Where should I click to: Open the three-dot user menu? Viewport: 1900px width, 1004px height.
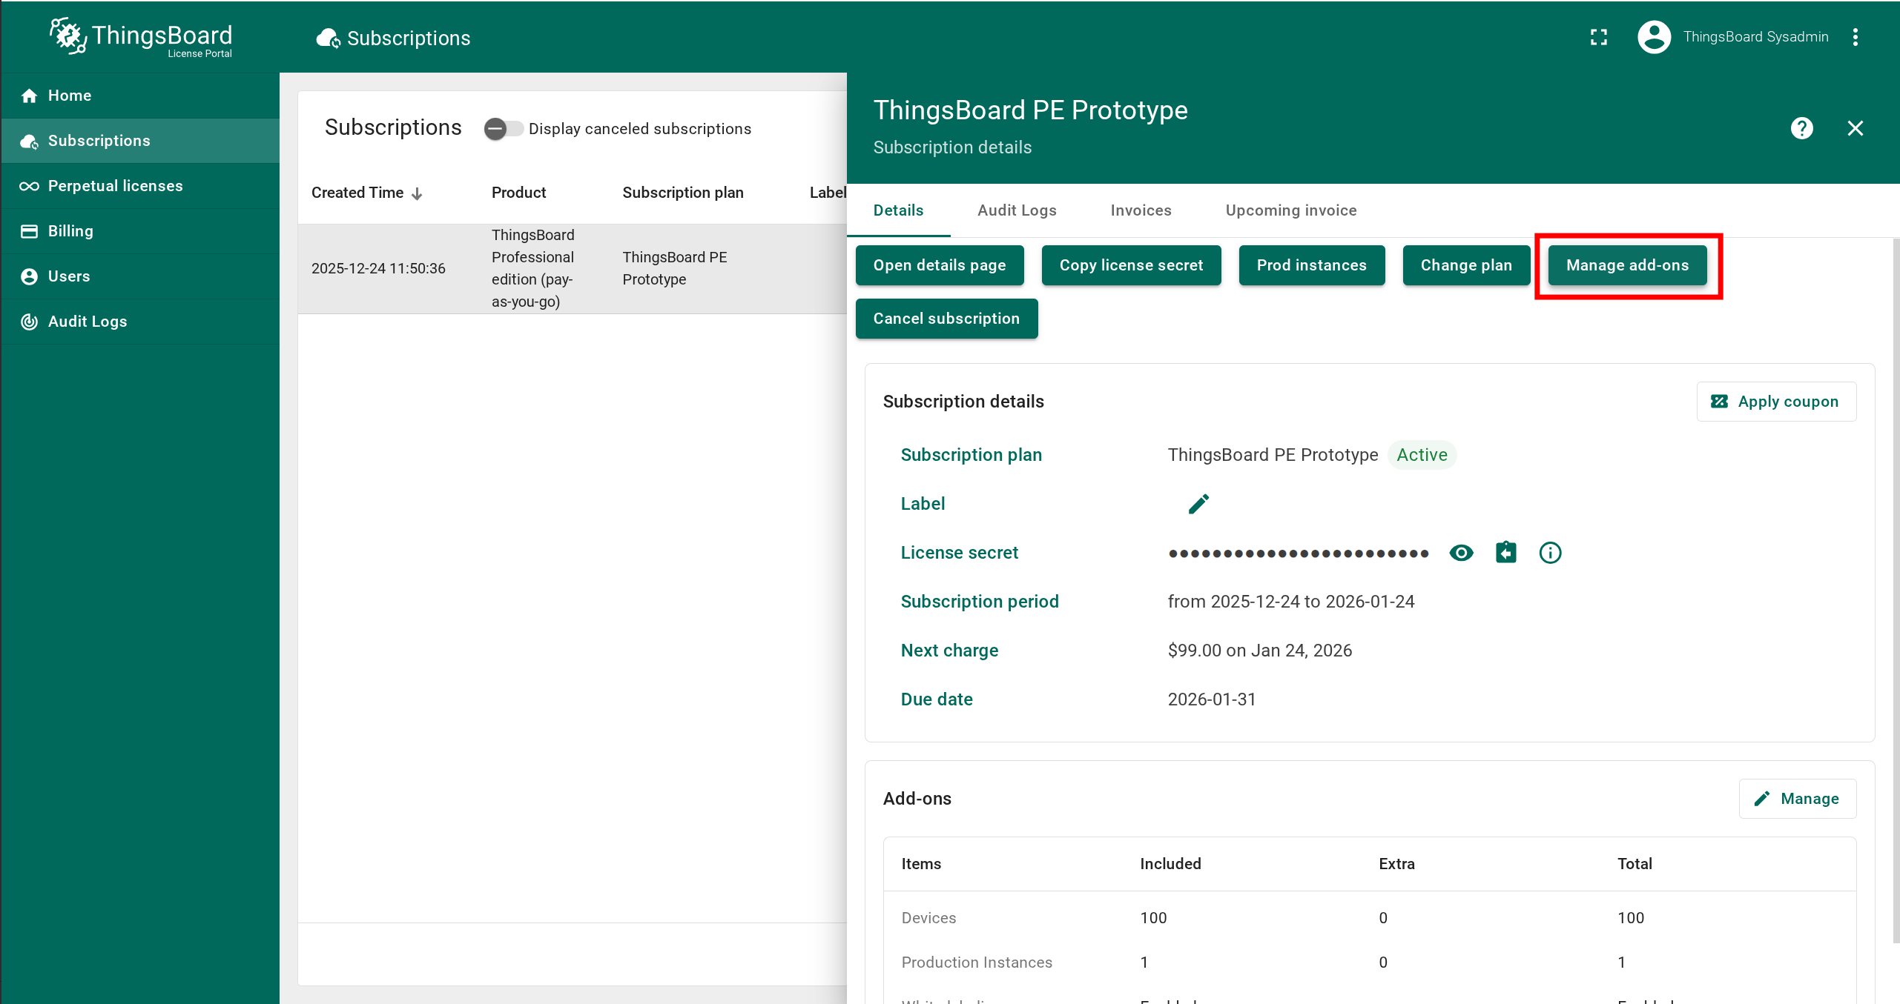(x=1856, y=37)
